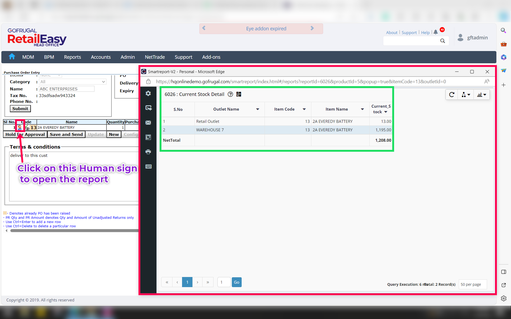Image resolution: width=511 pixels, height=319 pixels.
Task: Expand the Item Code column dropdown arrow
Action: click(x=304, y=109)
